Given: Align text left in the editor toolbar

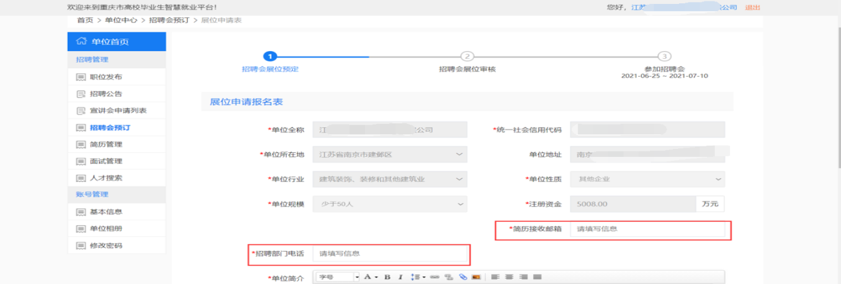Looking at the screenshot, I should click(x=495, y=277).
